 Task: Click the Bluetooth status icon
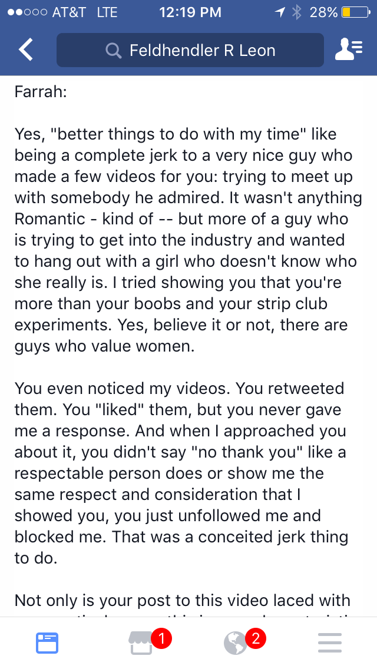point(297,12)
